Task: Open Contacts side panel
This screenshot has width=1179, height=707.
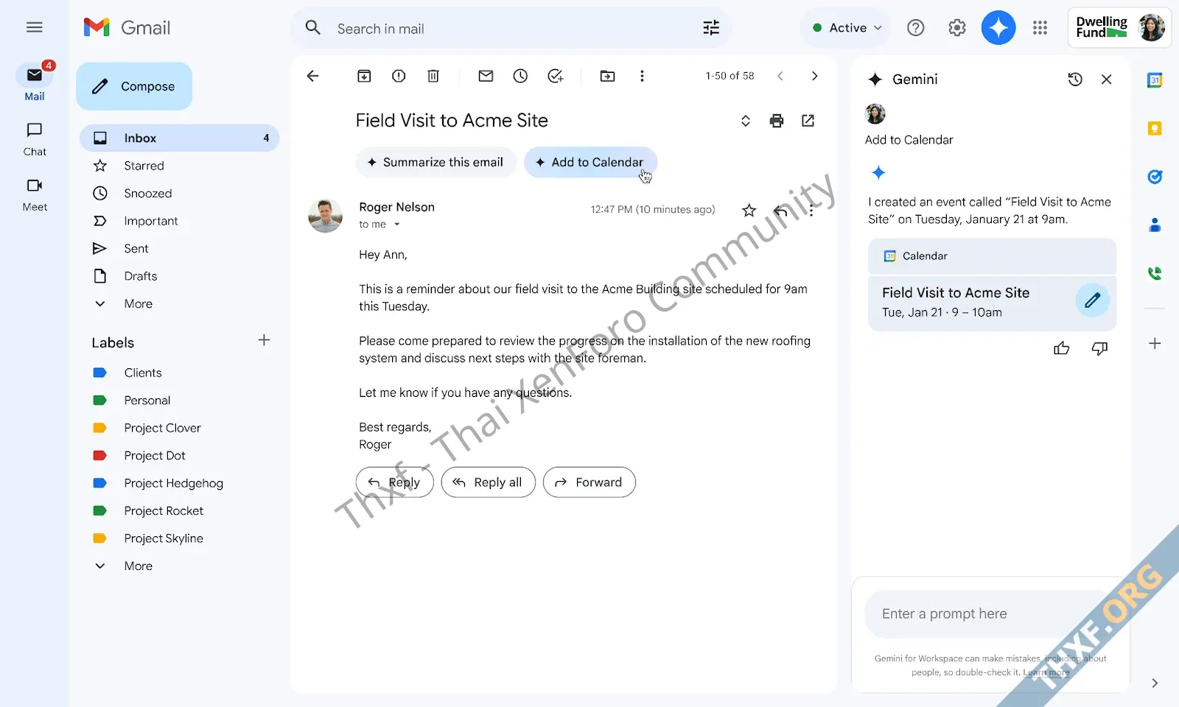Action: [x=1155, y=225]
